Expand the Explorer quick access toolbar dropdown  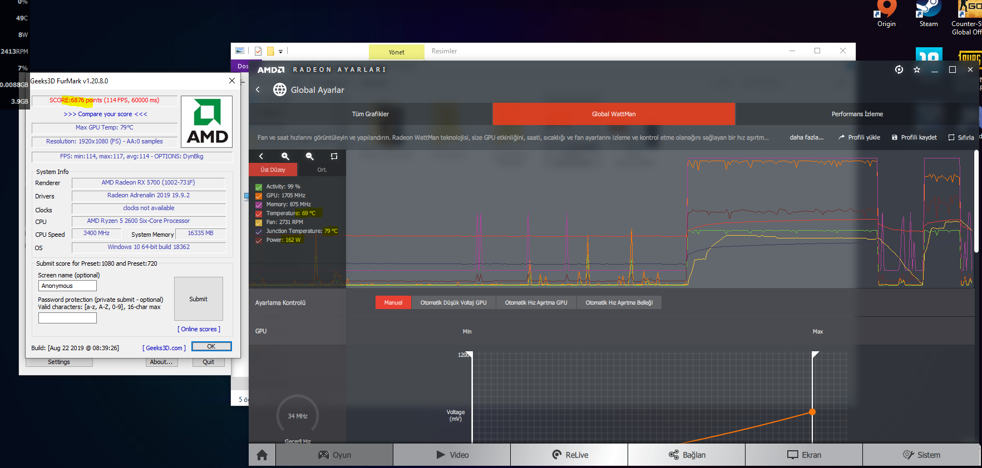click(x=280, y=51)
